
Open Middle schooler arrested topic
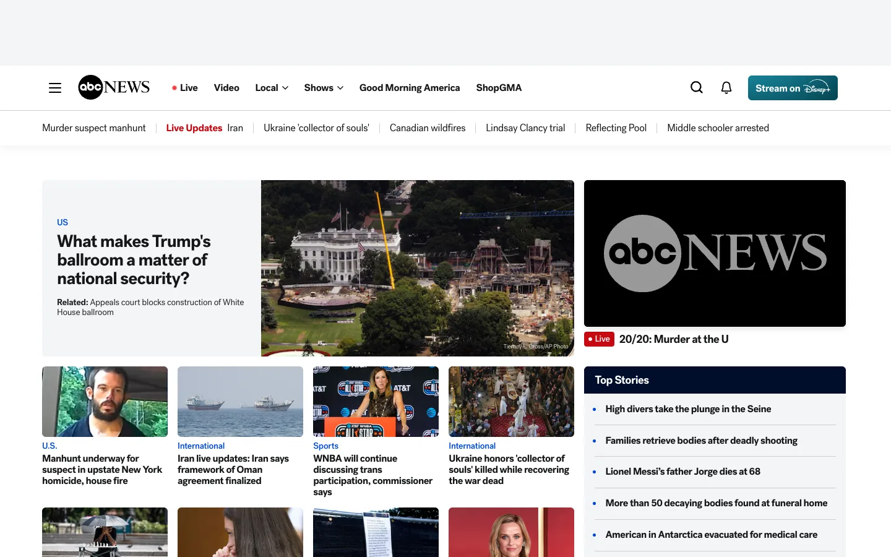click(718, 128)
